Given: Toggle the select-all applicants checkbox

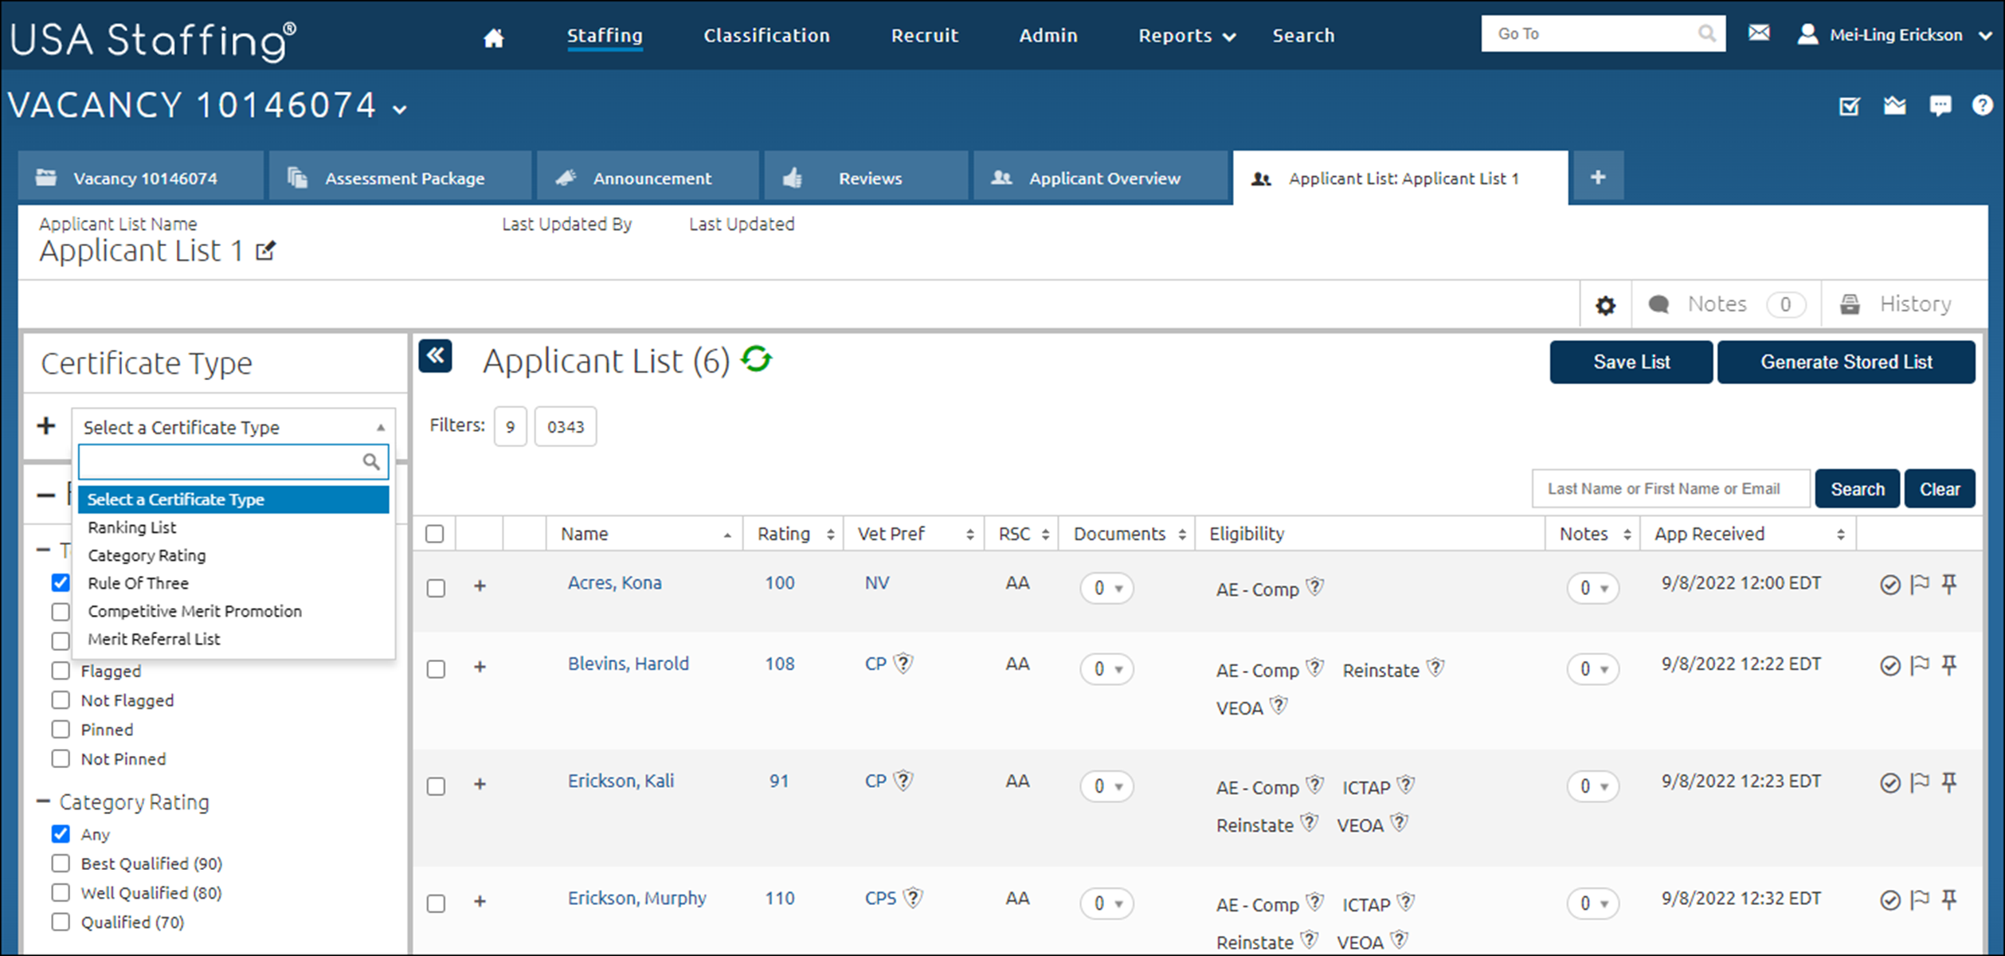Looking at the screenshot, I should point(435,534).
